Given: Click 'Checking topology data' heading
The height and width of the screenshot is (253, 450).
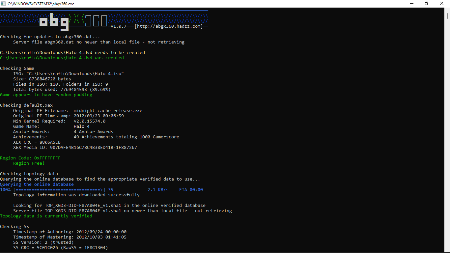Looking at the screenshot, I should pos(29,174).
